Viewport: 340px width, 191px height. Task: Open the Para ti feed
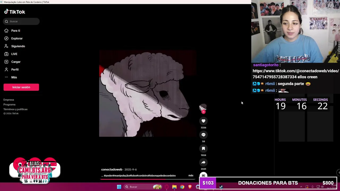[16, 31]
